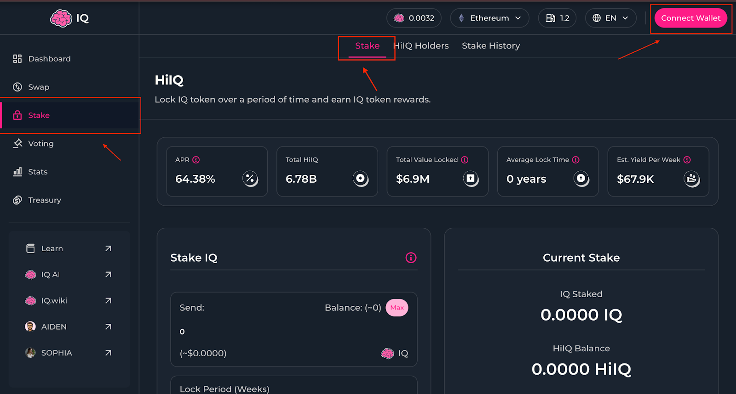The height and width of the screenshot is (394, 736).
Task: Switch to the HiIQ Holders tab
Action: pyautogui.click(x=421, y=46)
